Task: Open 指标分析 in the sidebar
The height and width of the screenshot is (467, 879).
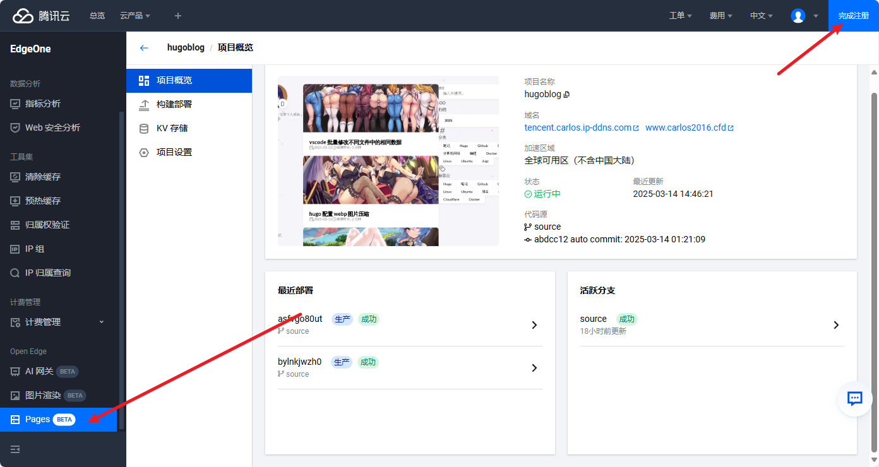Action: [x=58, y=103]
